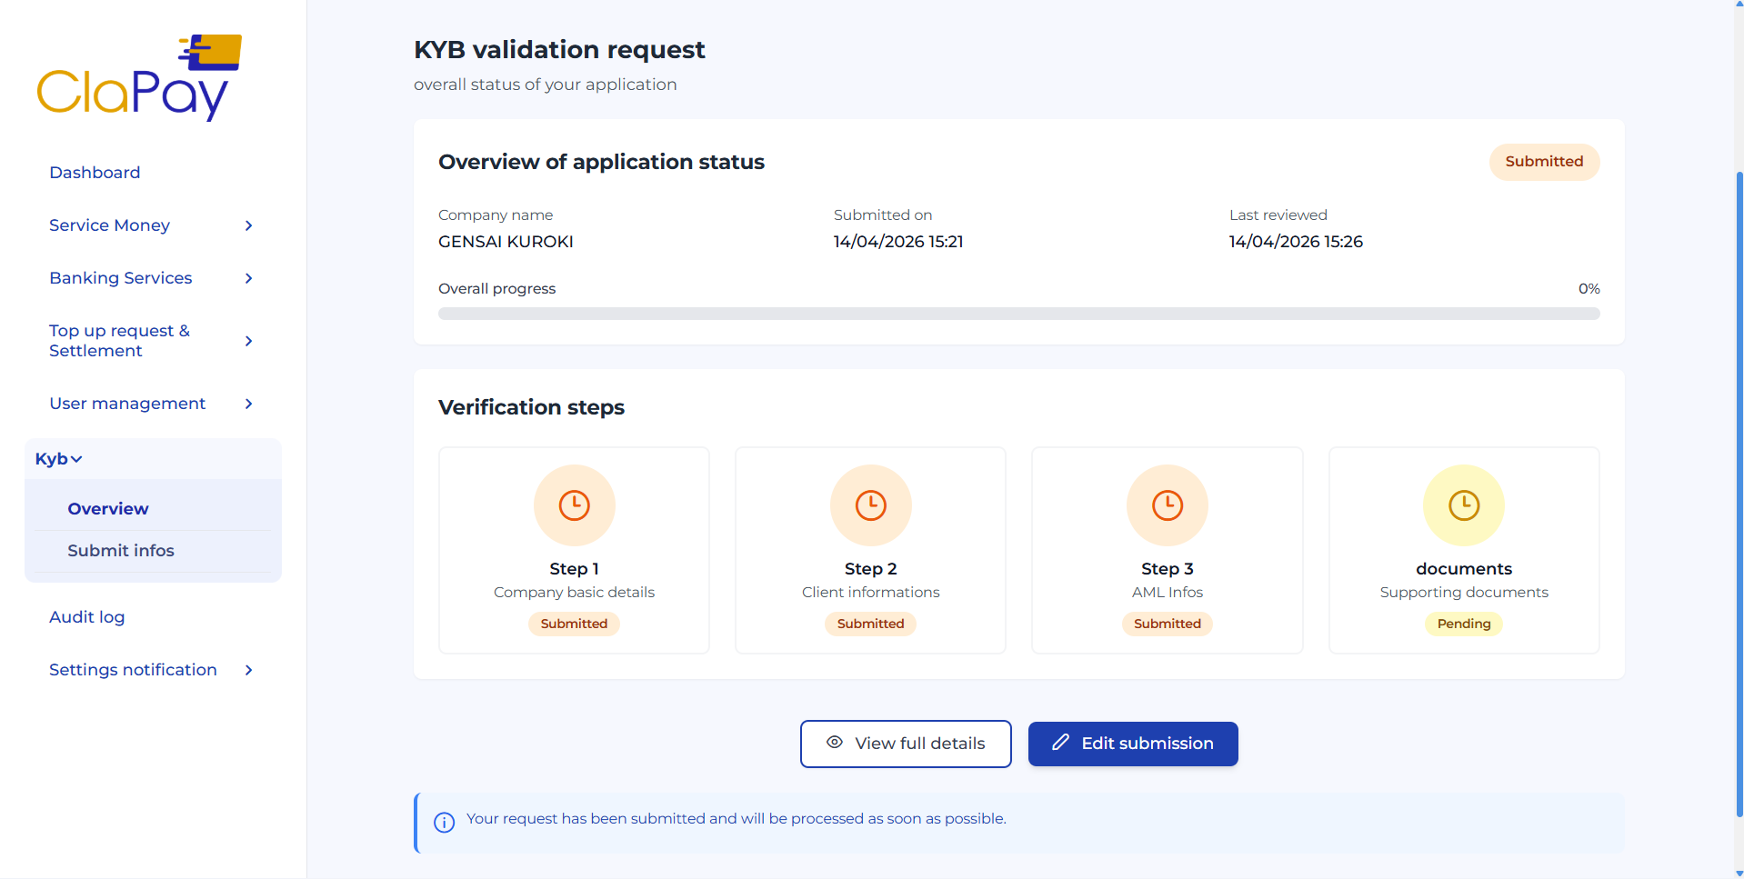Click the clock icon on Step 2 card
1744x879 pixels.
pos(870,505)
